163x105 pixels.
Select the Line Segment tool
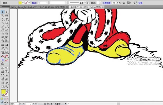[x=3, y=23]
